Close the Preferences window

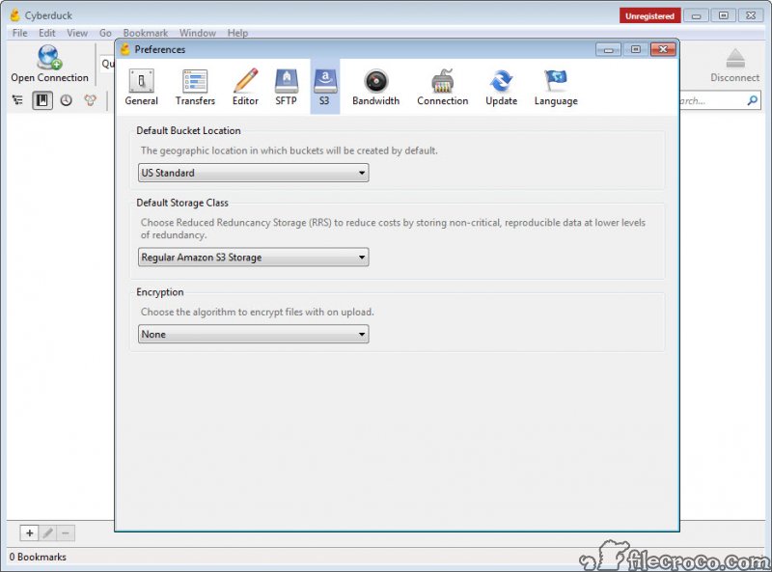663,49
